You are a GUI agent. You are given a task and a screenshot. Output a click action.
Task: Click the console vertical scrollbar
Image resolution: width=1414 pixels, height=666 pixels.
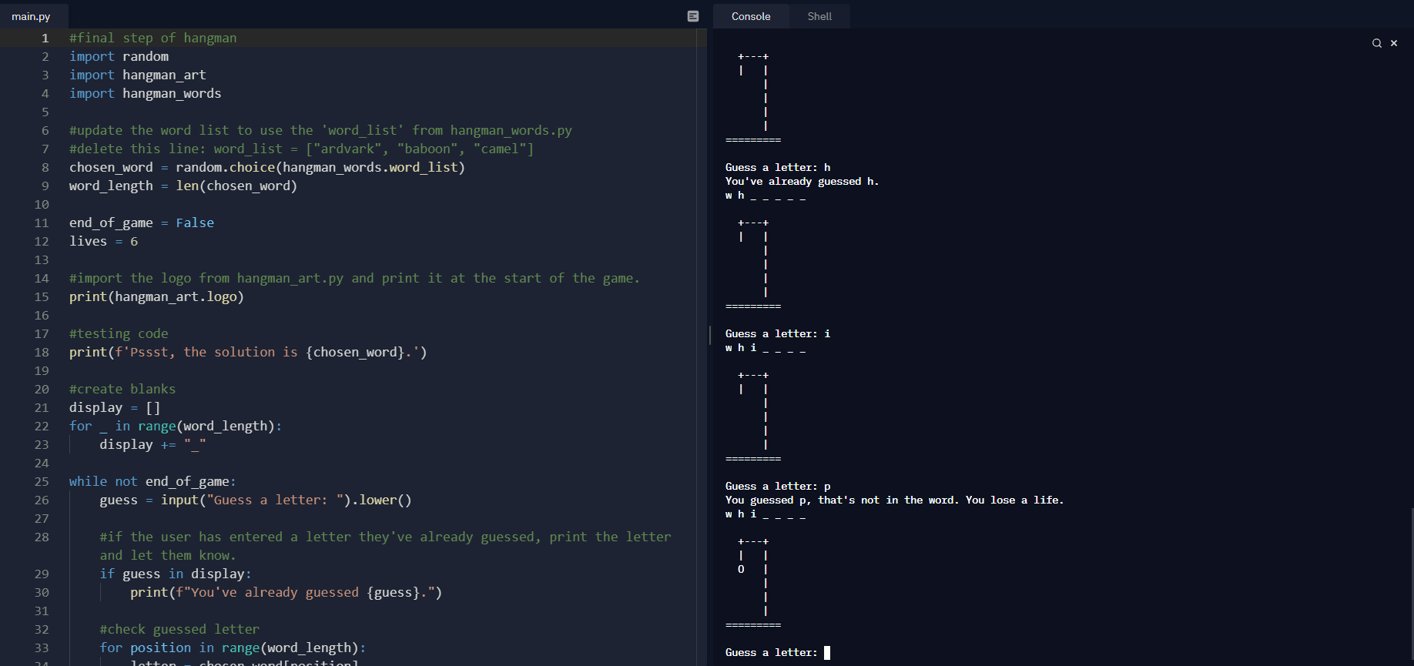coord(1411,585)
